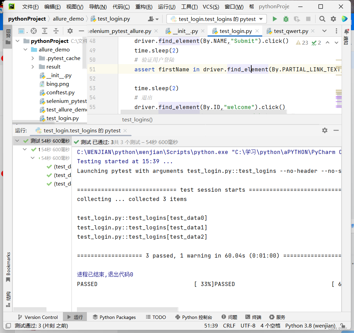Viewport: 354px width, 333px height.
Task: Open the 重构(R) menu
Action: coord(144,7)
